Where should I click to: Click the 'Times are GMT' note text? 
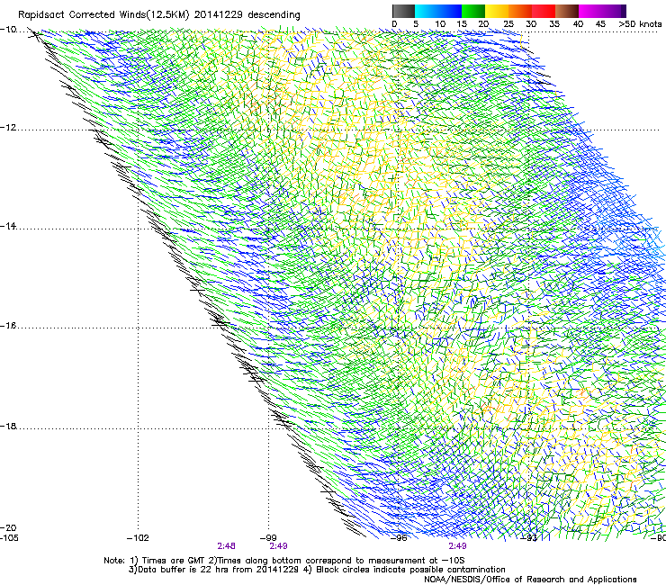point(172,561)
